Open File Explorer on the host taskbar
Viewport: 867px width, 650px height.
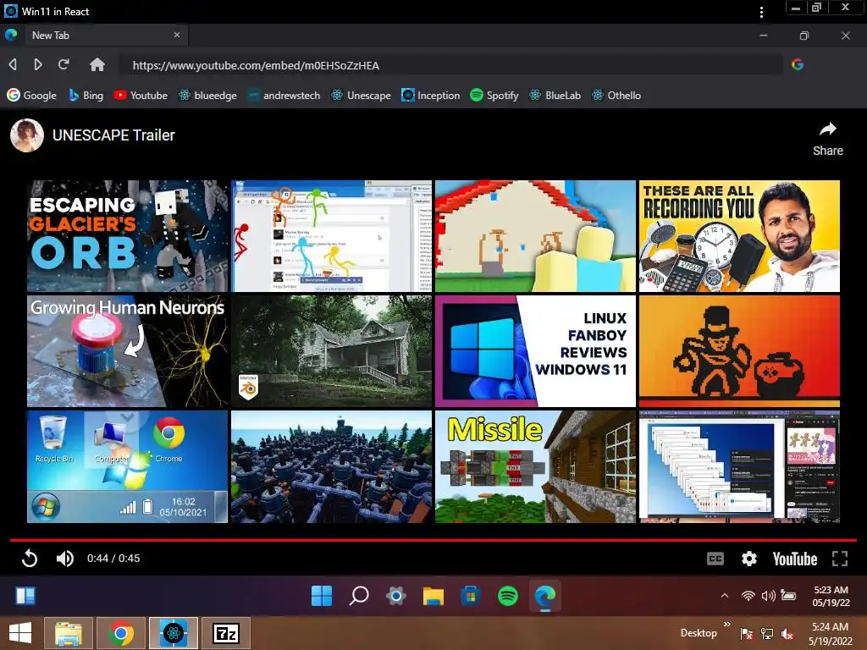point(69,633)
